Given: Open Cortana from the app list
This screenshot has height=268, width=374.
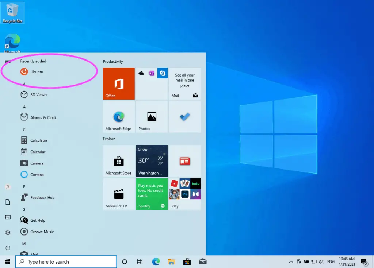Looking at the screenshot, I should click(x=37, y=175).
